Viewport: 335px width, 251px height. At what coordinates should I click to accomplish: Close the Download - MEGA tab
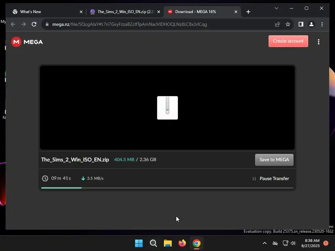(x=236, y=12)
